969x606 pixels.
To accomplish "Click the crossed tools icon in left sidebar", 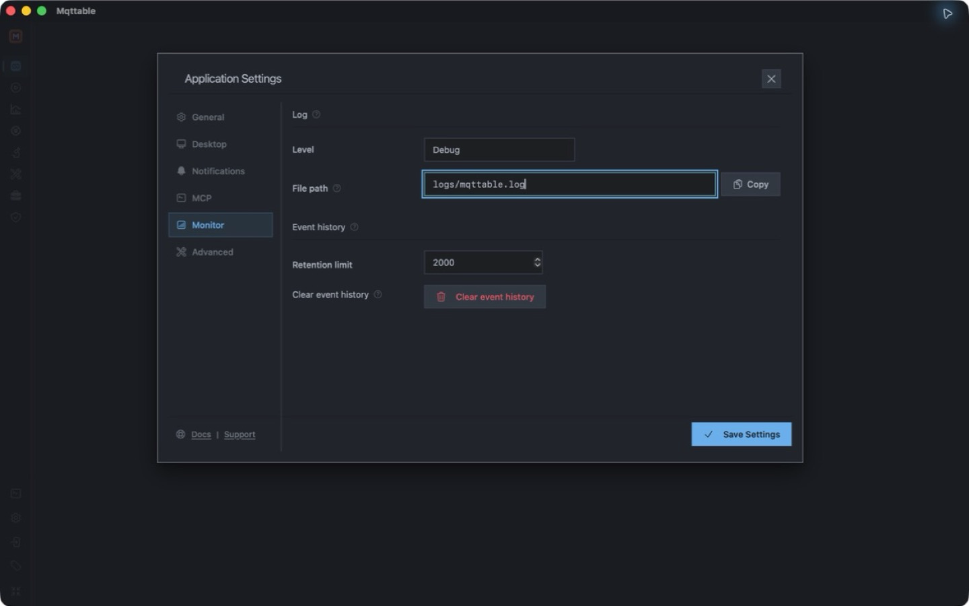I will [15, 174].
